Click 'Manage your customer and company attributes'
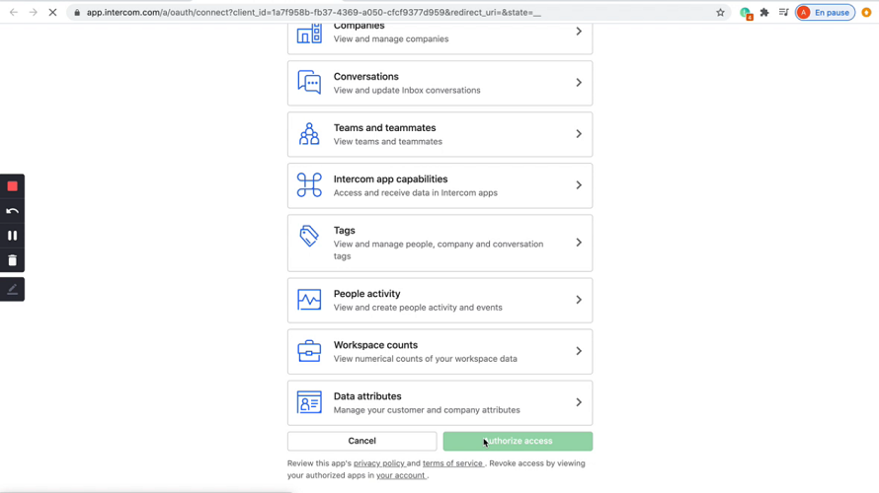The height and width of the screenshot is (493, 879). point(427,410)
